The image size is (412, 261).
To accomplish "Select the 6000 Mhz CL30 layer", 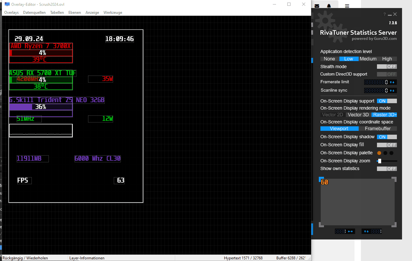I will (x=98, y=158).
